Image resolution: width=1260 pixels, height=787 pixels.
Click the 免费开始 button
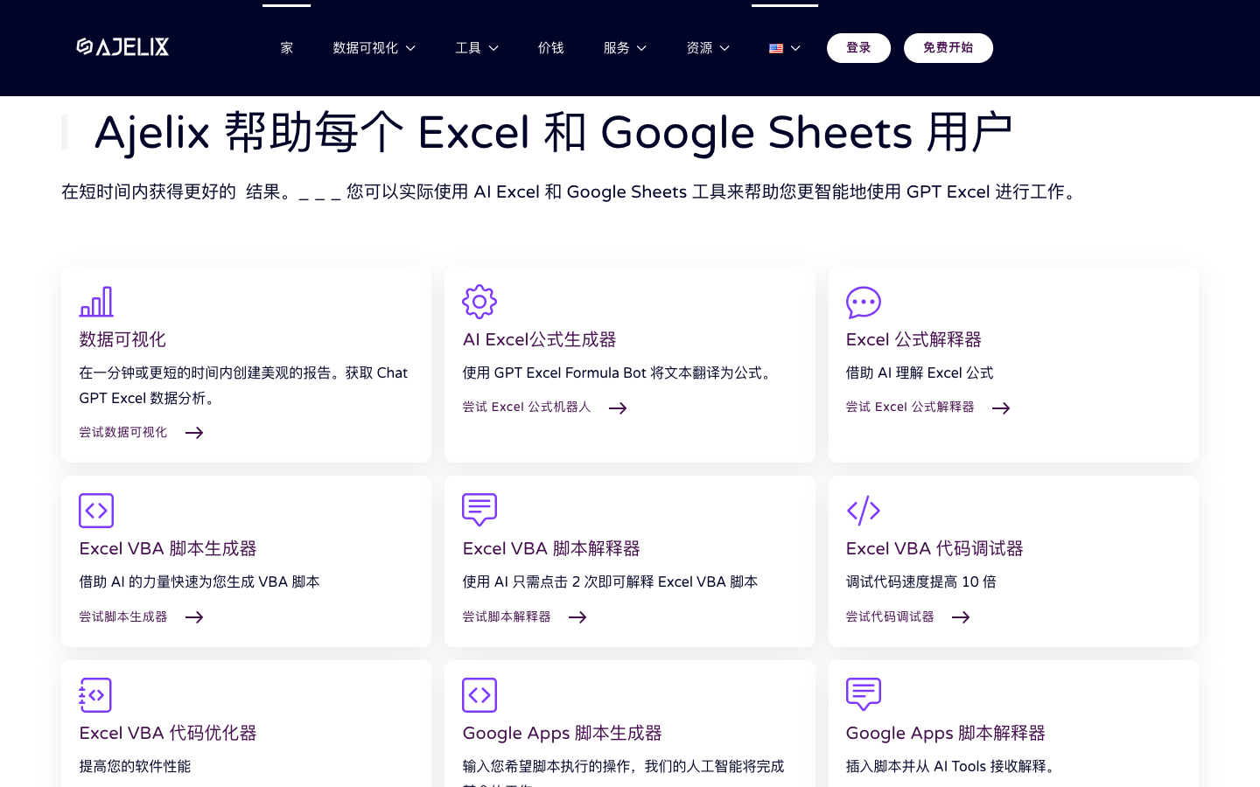pyautogui.click(x=948, y=48)
